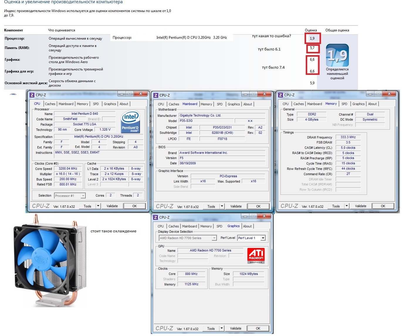Click the 06/19/2009 BIOS date value
Viewport: 402px width, 336px height.
(x=222, y=163)
